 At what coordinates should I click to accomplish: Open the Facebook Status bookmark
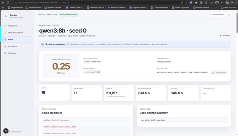tap(96, 7)
